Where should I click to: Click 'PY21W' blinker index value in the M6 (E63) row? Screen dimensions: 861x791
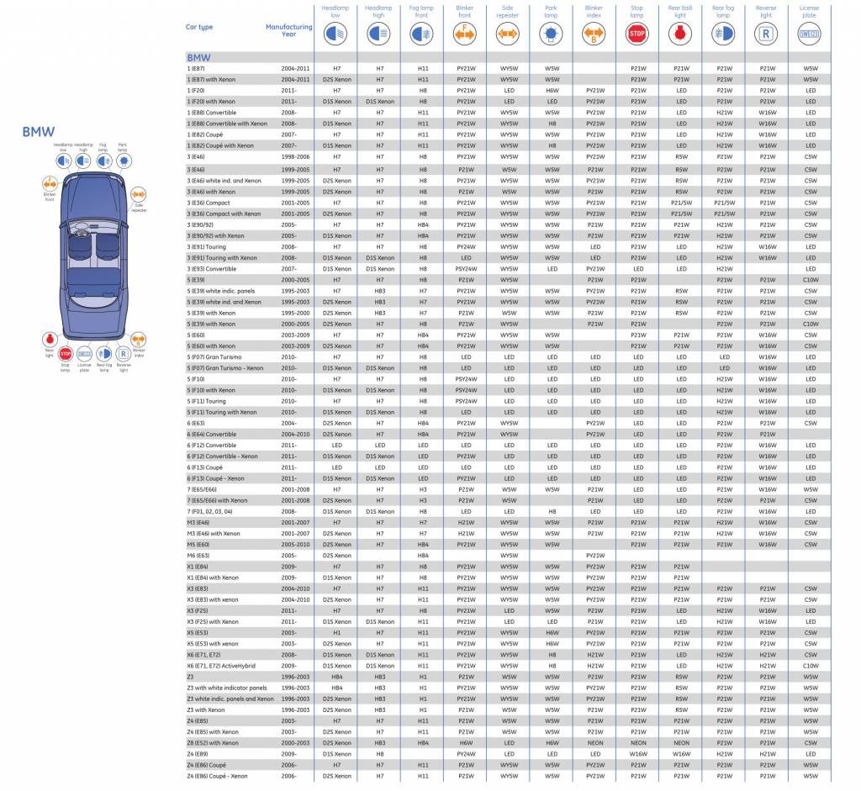pyautogui.click(x=596, y=556)
